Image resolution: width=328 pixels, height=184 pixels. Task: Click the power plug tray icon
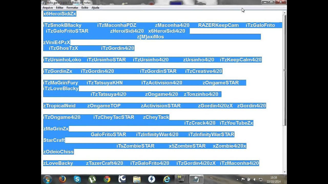coord(249,179)
